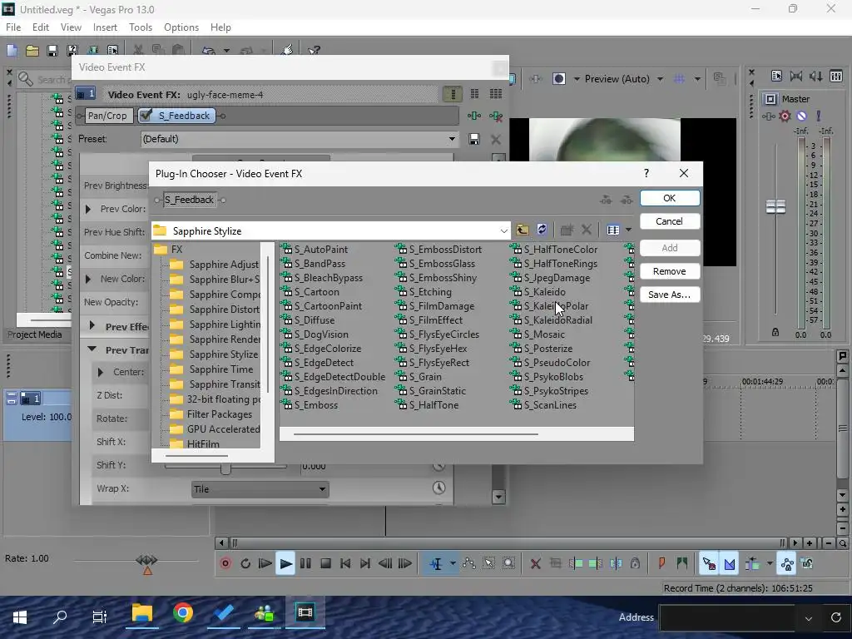Image resolution: width=852 pixels, height=639 pixels.
Task: Expand Prev Color parameter
Action: coord(88,209)
